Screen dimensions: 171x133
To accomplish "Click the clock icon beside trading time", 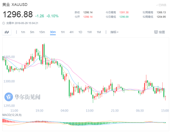I will click(4, 23).
